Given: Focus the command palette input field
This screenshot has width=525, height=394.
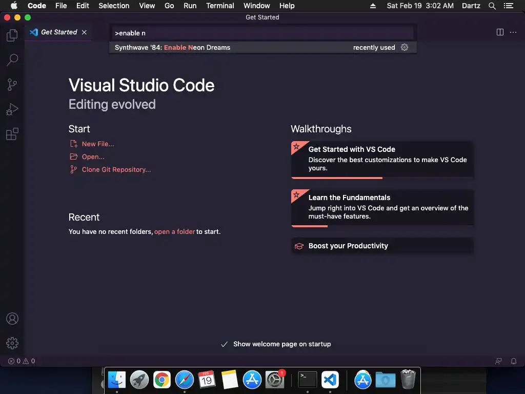Looking at the screenshot, I should coord(263,33).
